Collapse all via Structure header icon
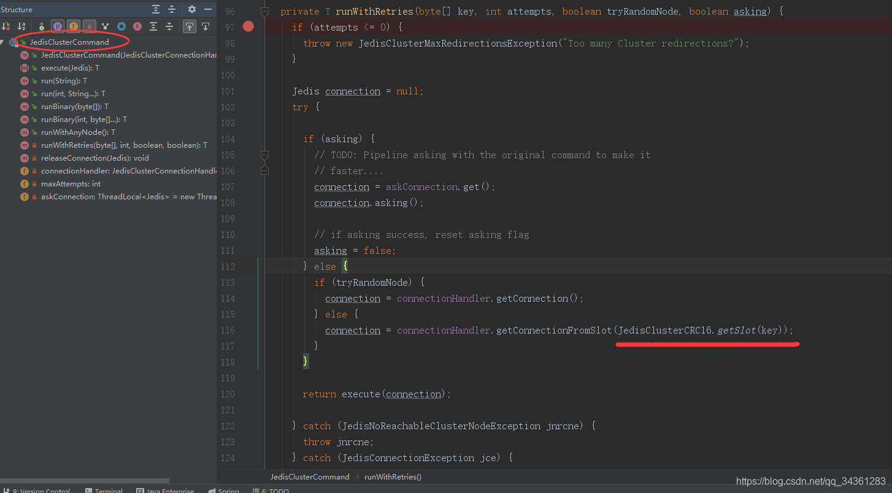Viewport: 892px width, 493px height. pyautogui.click(x=172, y=9)
